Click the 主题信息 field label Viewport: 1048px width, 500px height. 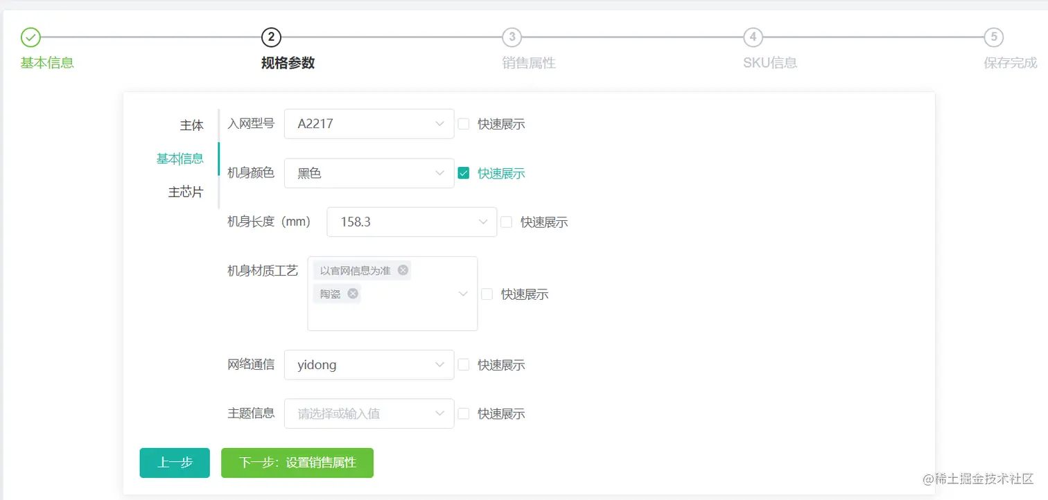[251, 414]
